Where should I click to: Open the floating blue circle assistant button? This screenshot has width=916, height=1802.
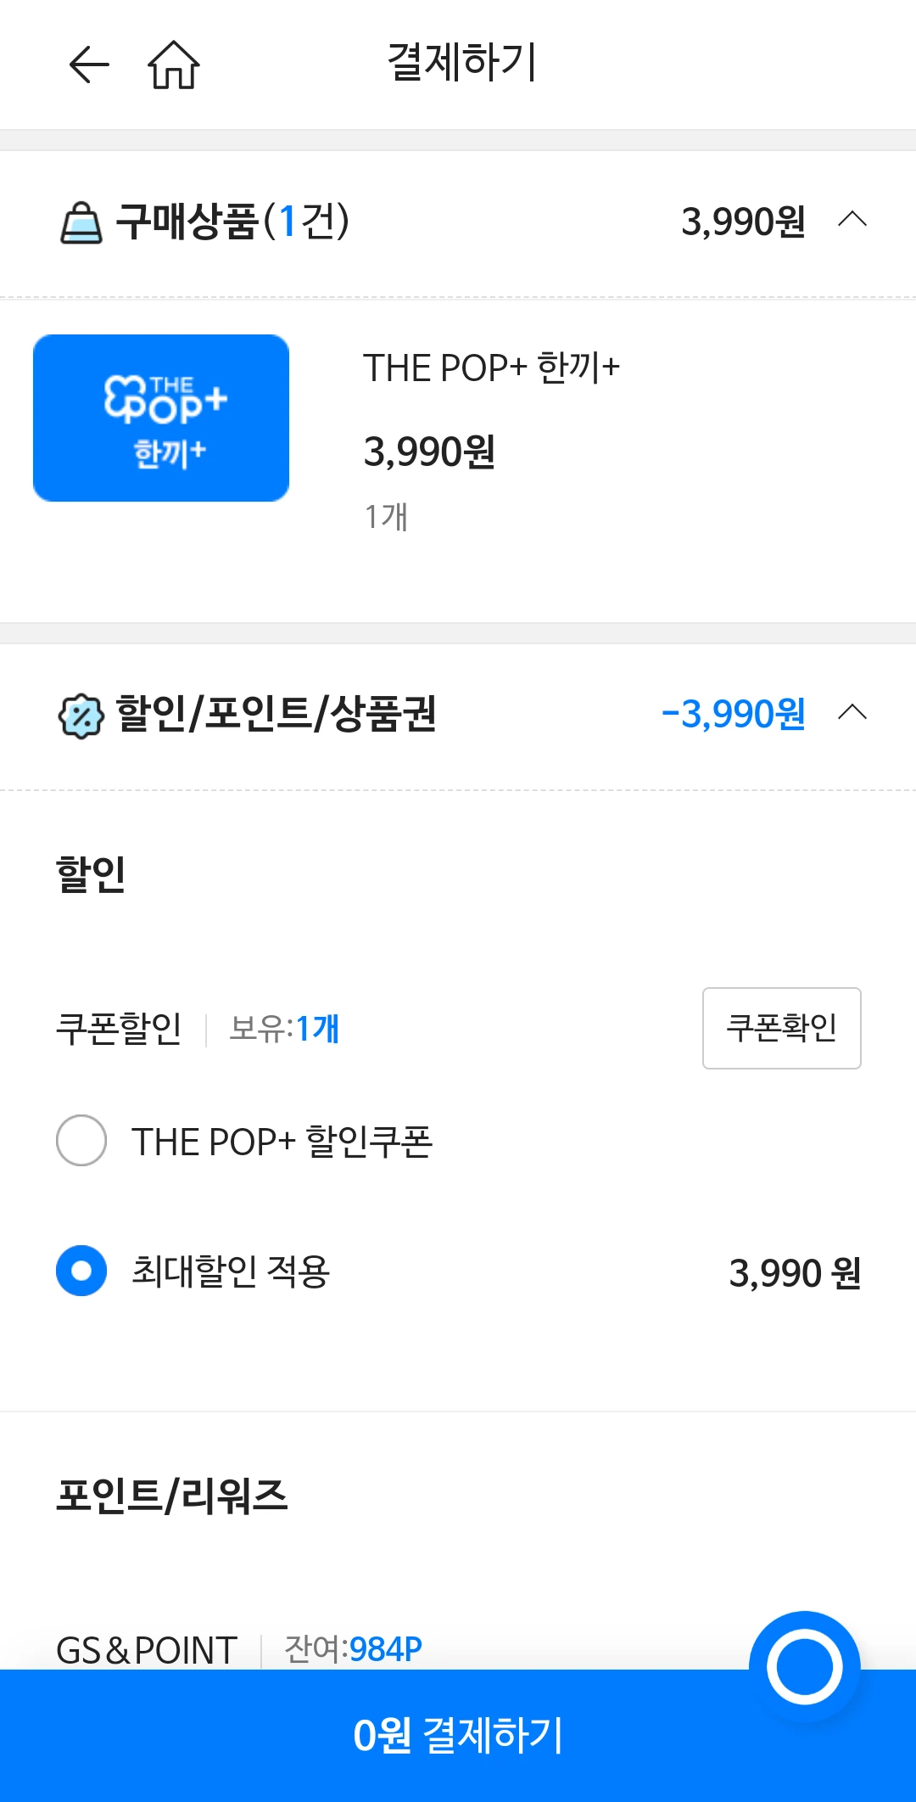[804, 1666]
